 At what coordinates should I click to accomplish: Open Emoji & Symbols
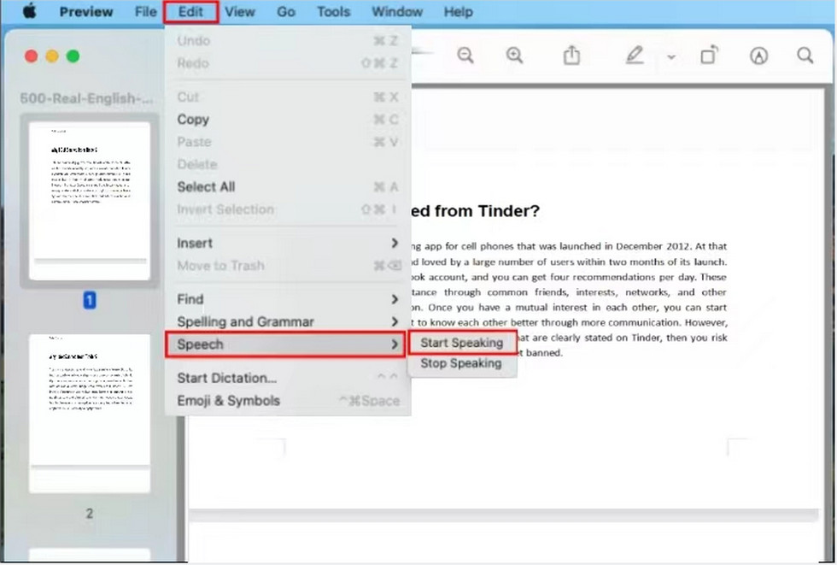point(288,401)
